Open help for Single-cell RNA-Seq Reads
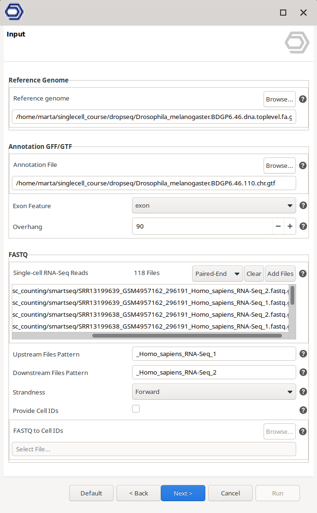 303,274
